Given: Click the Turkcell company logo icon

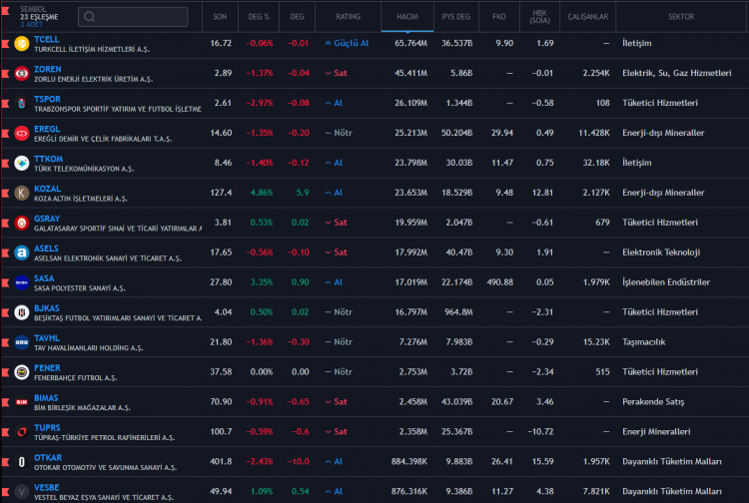Looking at the screenshot, I should point(22,44).
